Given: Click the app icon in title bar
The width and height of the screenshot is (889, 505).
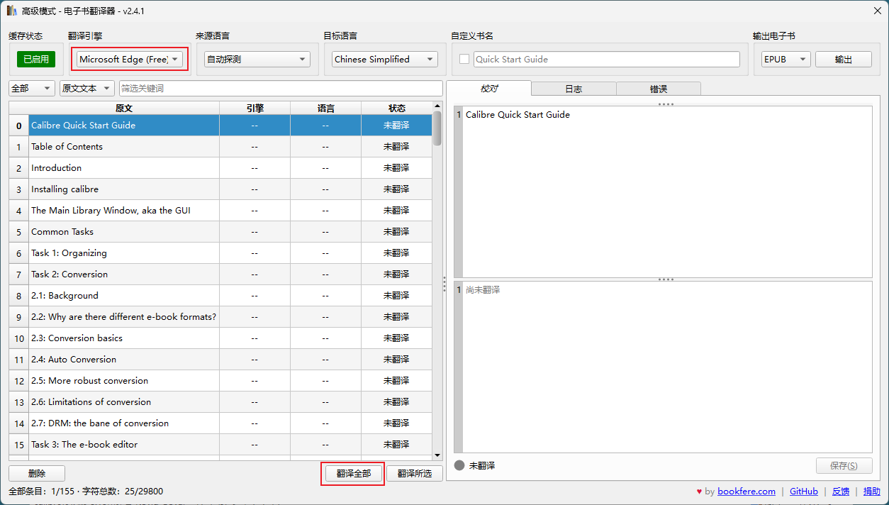Looking at the screenshot, I should click(11, 11).
